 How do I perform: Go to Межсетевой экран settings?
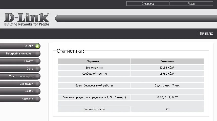click(x=20, y=76)
